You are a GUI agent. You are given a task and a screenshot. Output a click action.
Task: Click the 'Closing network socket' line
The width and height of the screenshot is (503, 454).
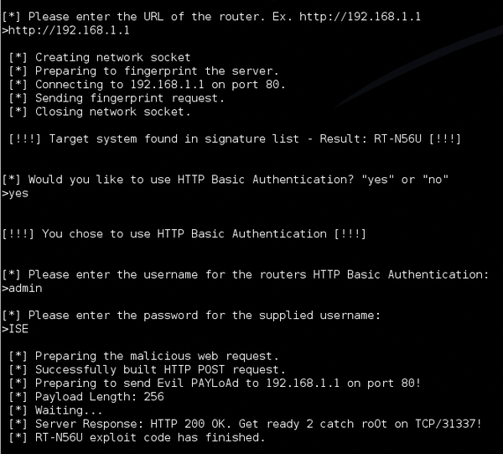[x=100, y=112]
